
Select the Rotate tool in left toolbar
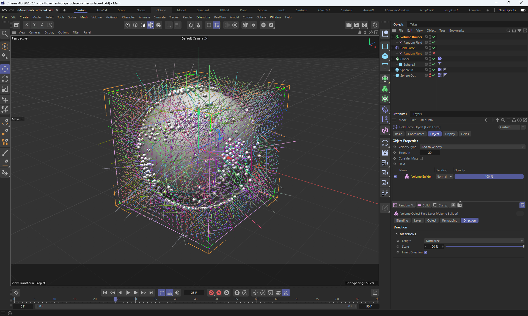point(5,79)
